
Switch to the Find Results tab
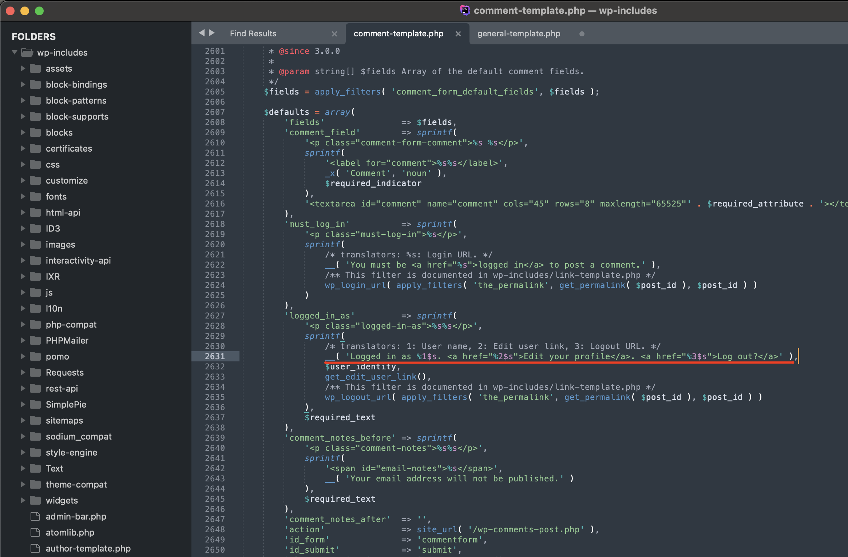click(253, 33)
